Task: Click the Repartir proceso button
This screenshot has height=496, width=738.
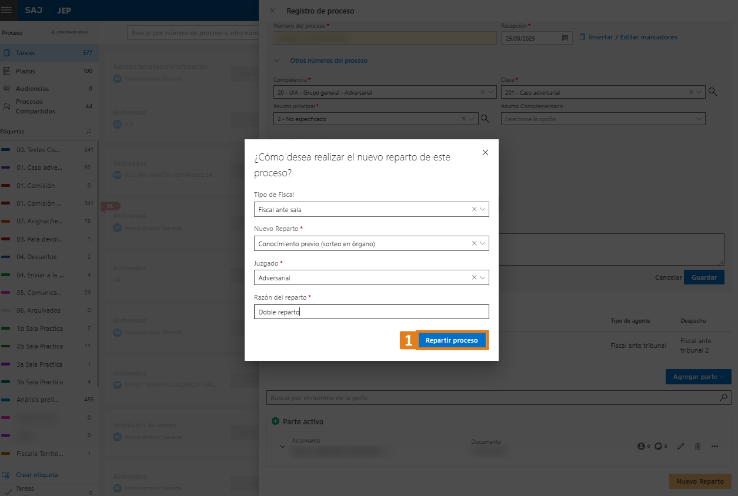Action: pyautogui.click(x=452, y=340)
